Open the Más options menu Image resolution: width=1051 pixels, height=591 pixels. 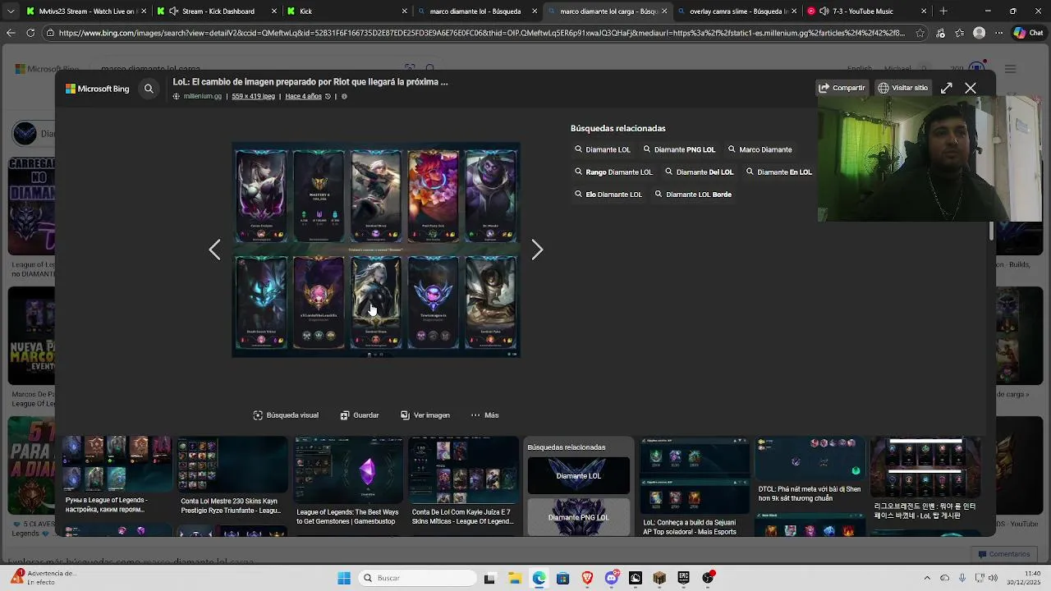pyautogui.click(x=484, y=415)
